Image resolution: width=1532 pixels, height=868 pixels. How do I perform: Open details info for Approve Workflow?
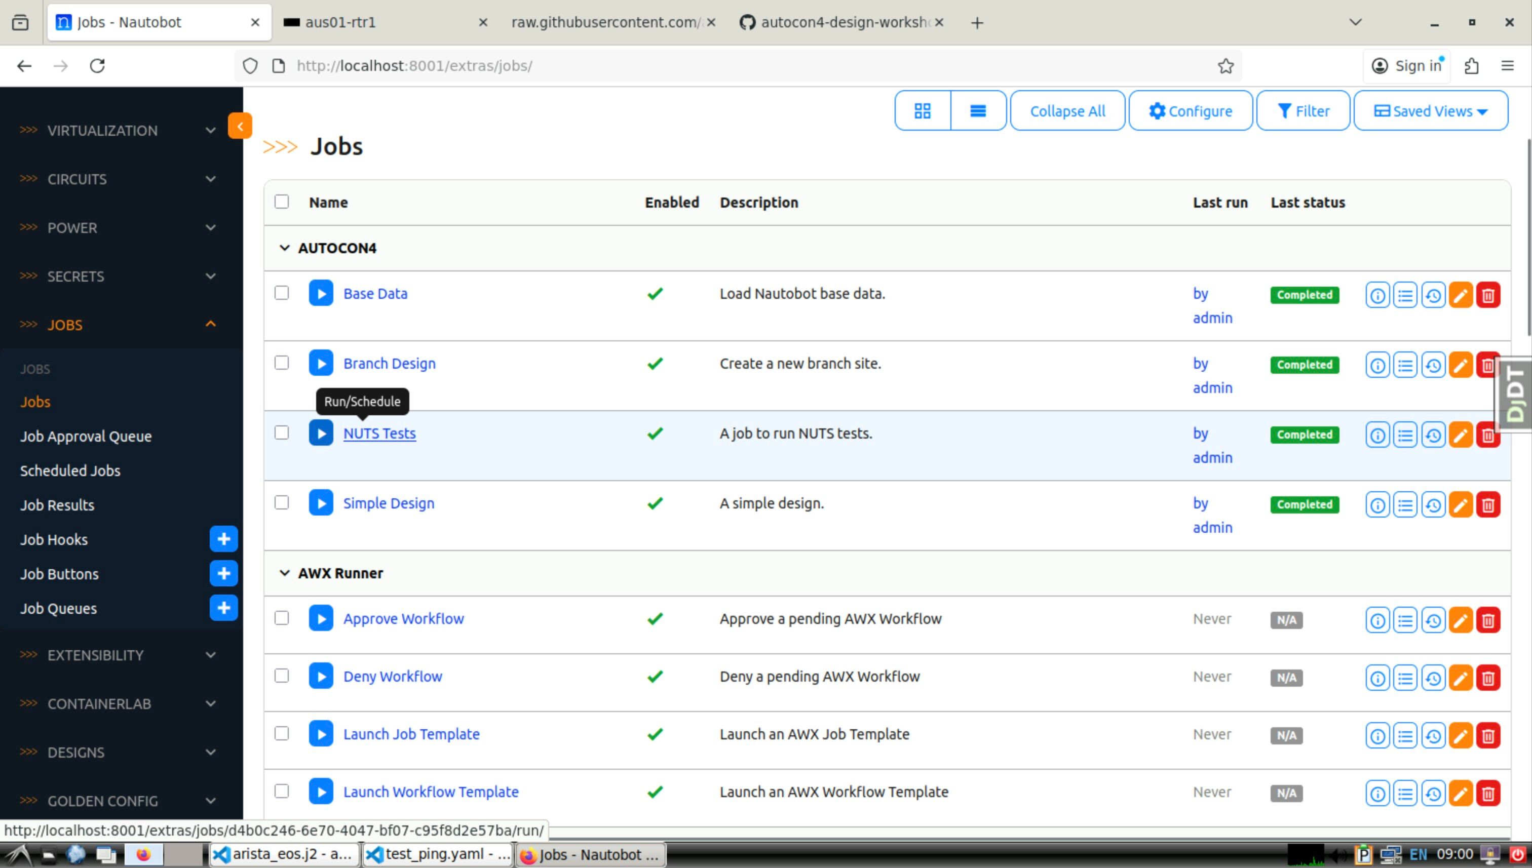1377,620
